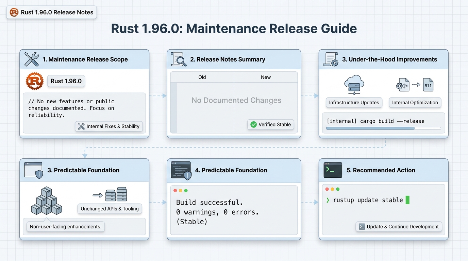Click the Internal Optimization label
Viewport: 468px width, 261px height.
click(x=415, y=103)
